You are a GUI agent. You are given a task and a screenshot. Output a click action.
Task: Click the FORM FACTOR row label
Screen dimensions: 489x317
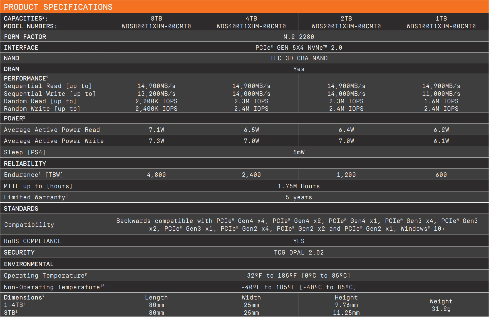[x=25, y=37]
